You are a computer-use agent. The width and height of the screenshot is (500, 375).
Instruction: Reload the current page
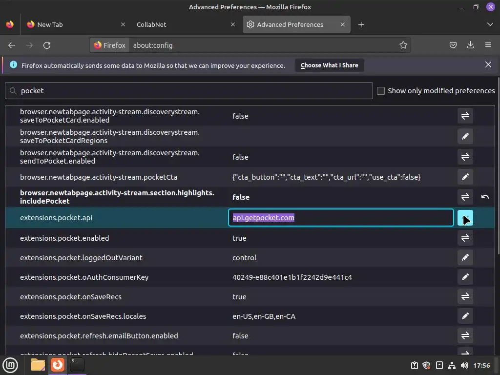47,45
